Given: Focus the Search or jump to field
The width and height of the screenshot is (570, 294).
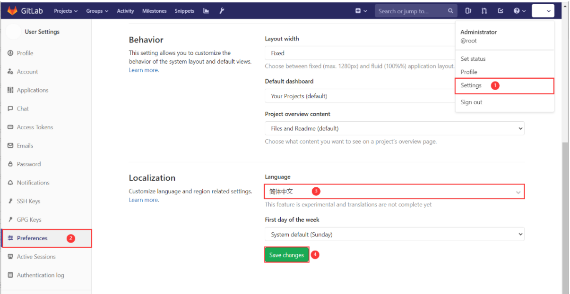Looking at the screenshot, I should (416, 11).
